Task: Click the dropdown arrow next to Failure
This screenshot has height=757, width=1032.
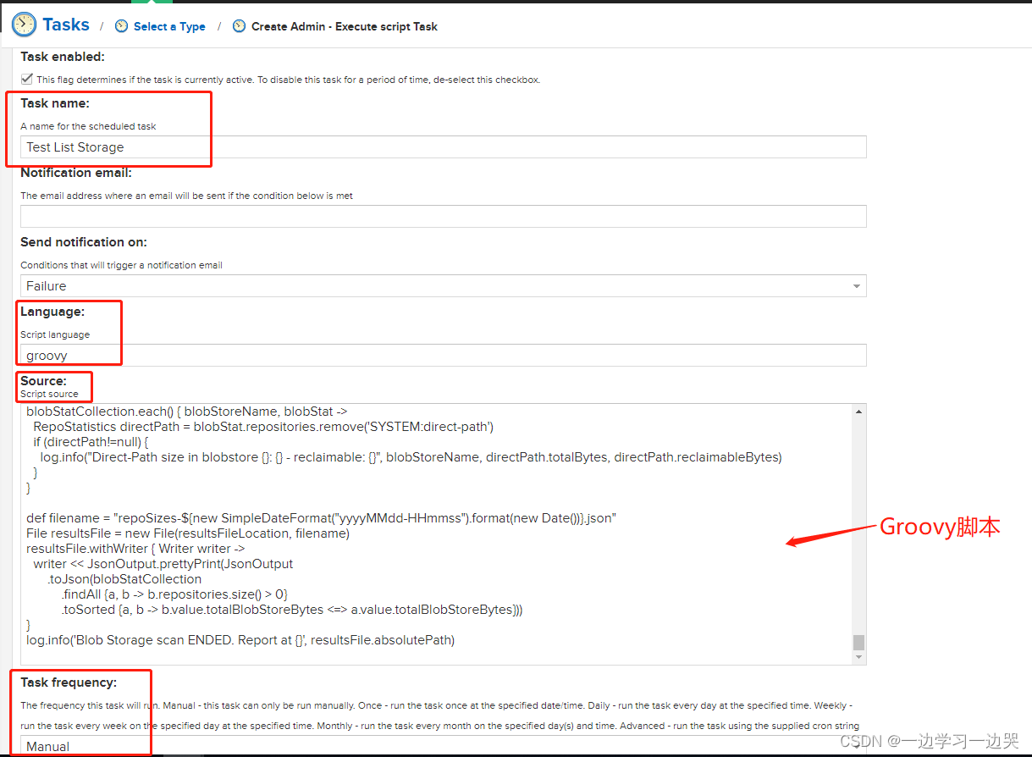Action: tap(856, 285)
